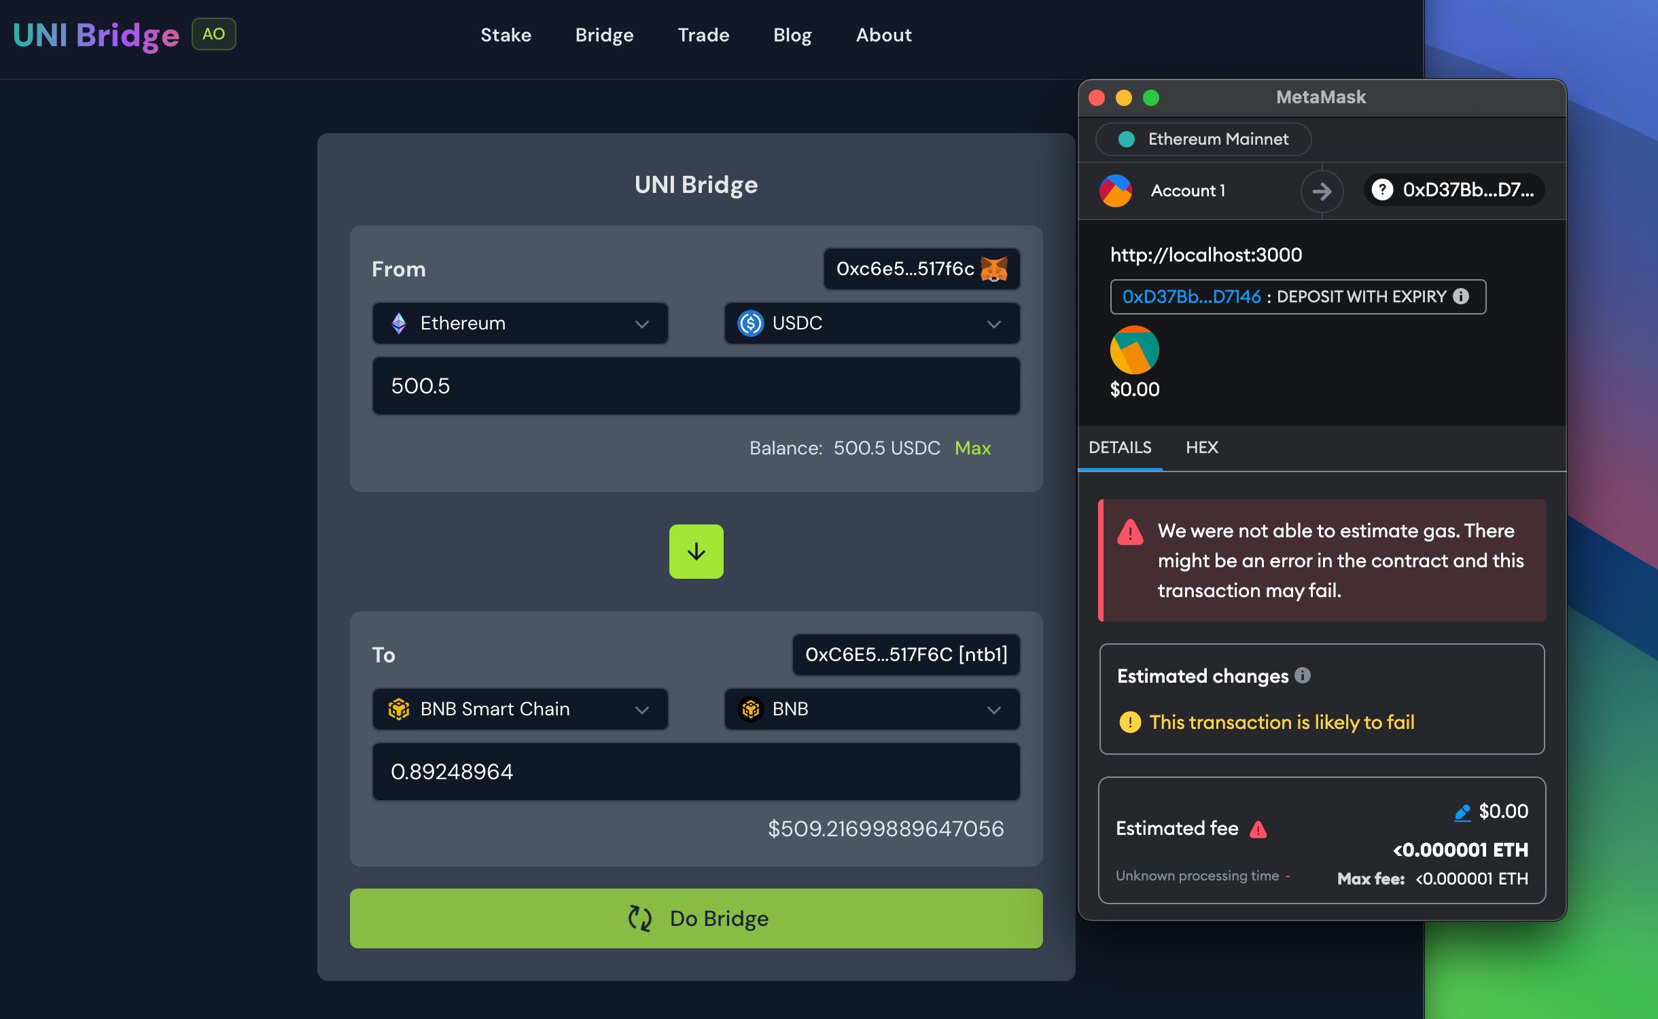Image resolution: width=1658 pixels, height=1019 pixels.
Task: Click the To address 0xC6E5...517F6C [ntb1]
Action: point(906,655)
